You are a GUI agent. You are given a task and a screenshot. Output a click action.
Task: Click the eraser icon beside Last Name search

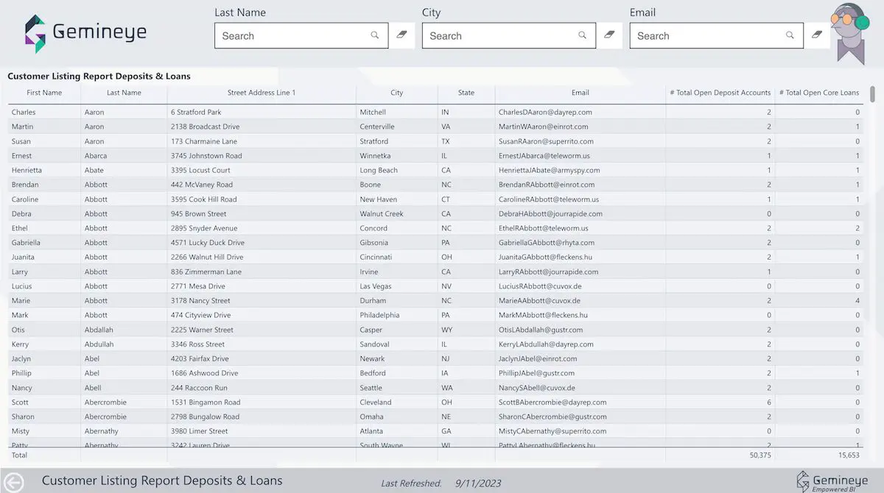[x=401, y=34]
